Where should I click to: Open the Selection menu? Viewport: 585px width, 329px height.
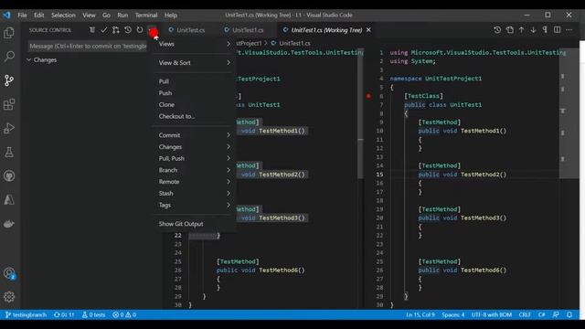[63, 16]
